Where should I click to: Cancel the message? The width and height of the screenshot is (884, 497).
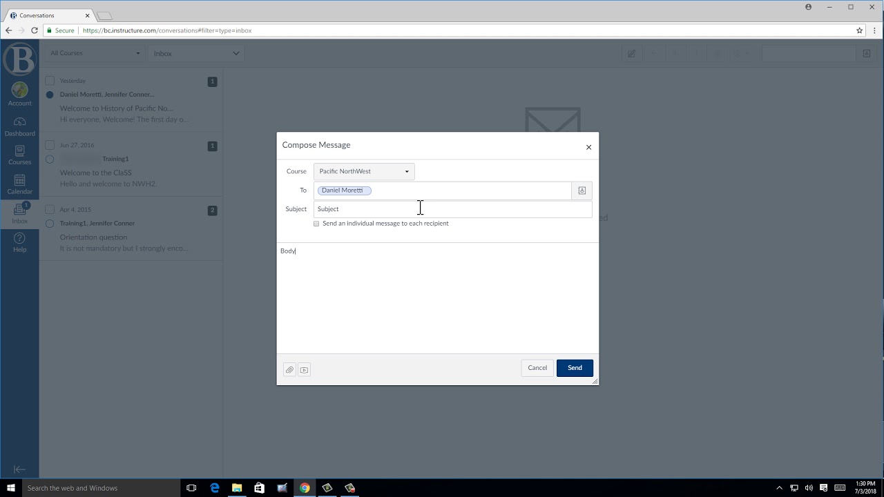[x=537, y=368]
